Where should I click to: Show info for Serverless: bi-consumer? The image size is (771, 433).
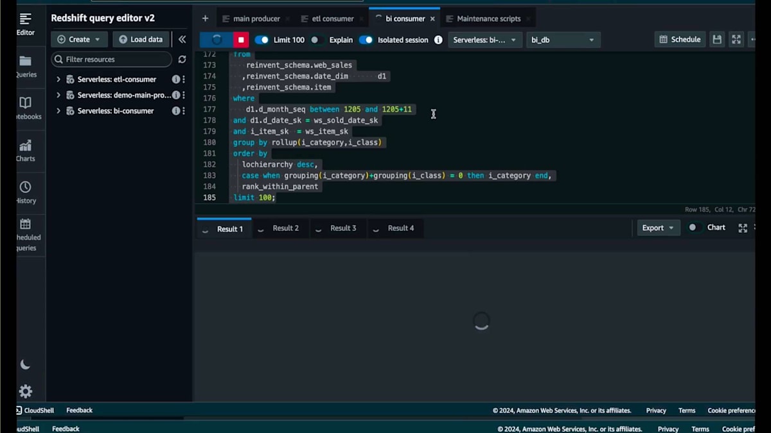(x=175, y=111)
